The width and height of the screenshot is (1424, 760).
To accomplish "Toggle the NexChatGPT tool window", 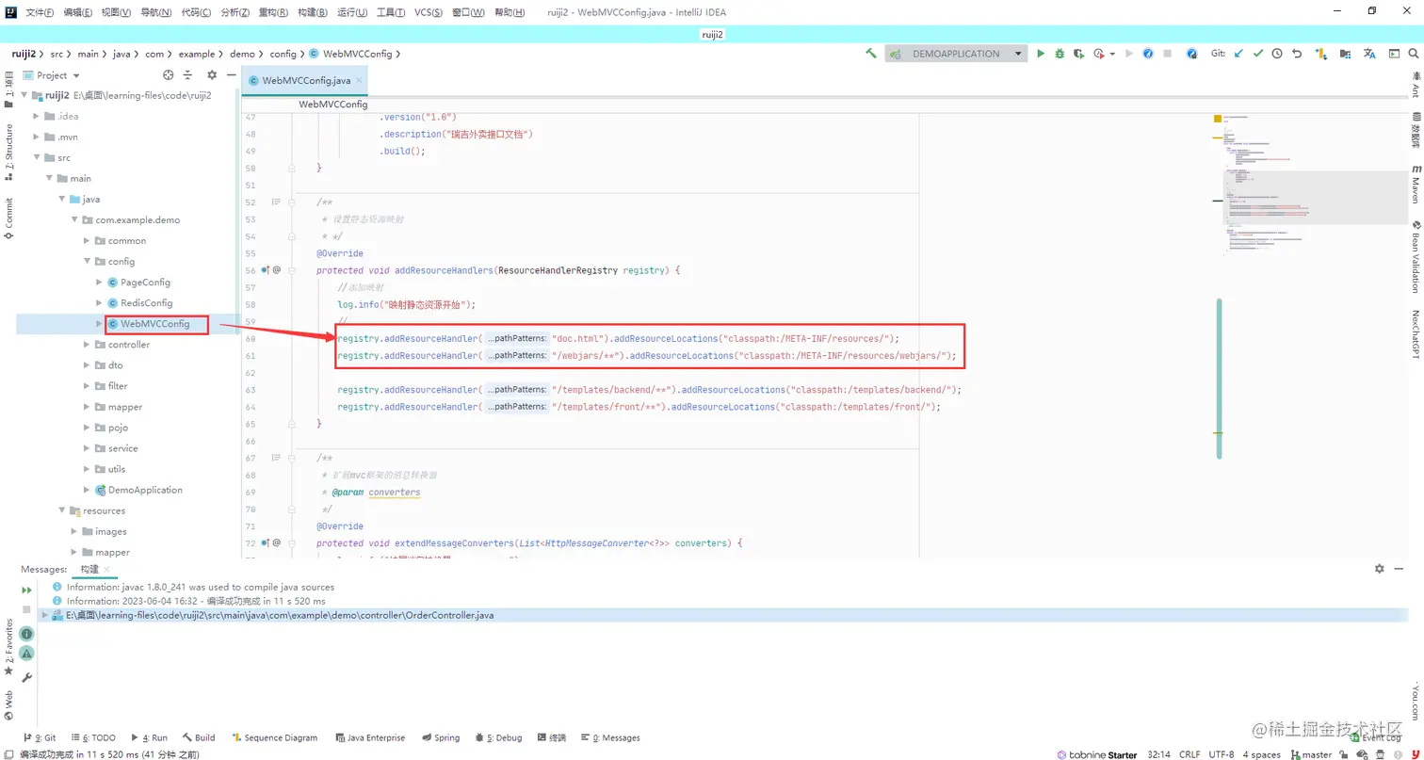I will pyautogui.click(x=1415, y=334).
